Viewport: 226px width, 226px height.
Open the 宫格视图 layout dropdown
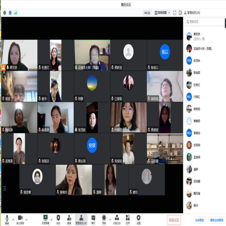(x=162, y=13)
